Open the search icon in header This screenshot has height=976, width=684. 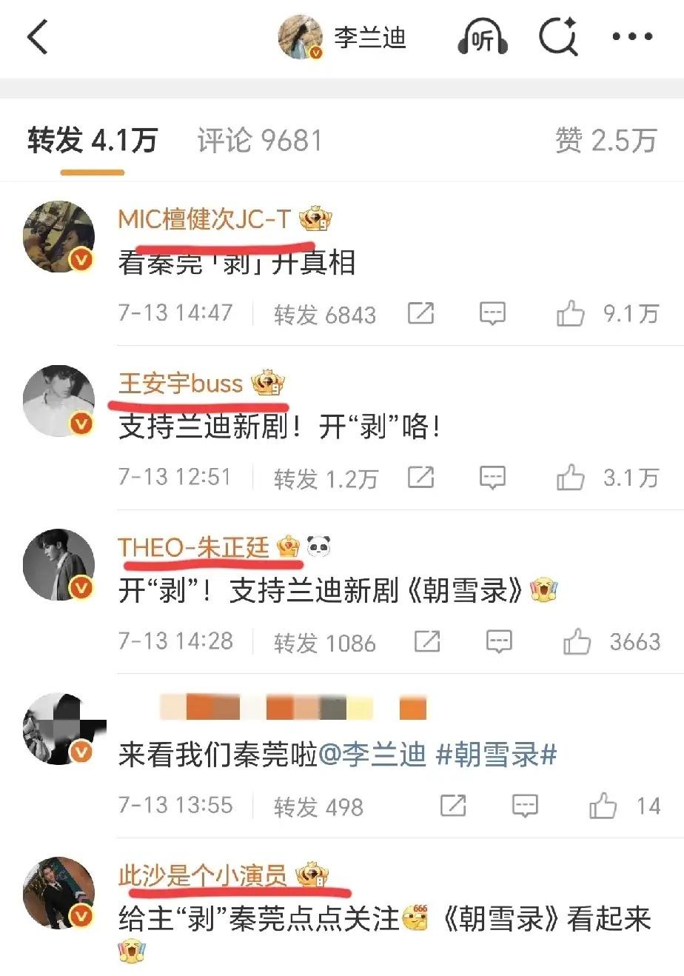click(557, 37)
